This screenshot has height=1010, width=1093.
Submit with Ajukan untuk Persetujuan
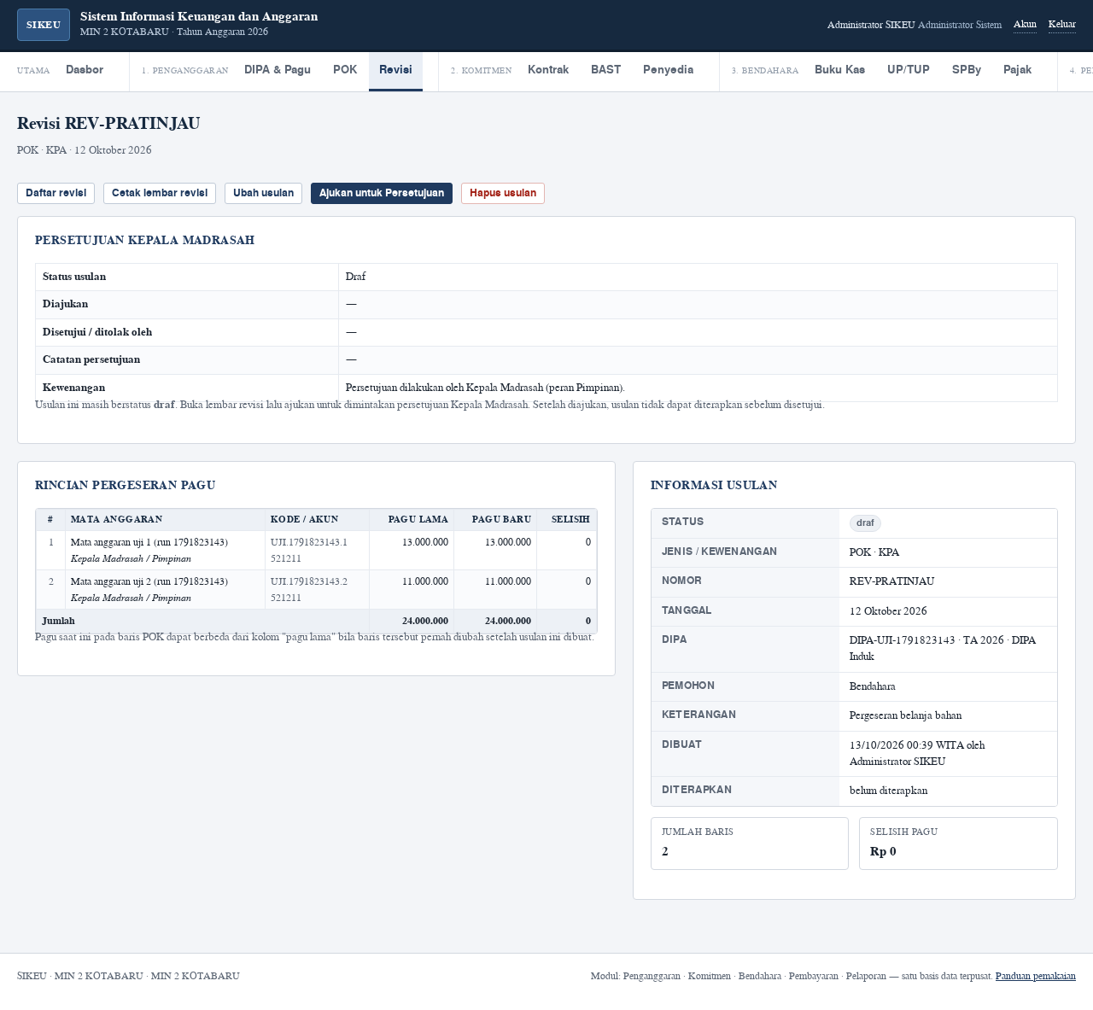(382, 193)
